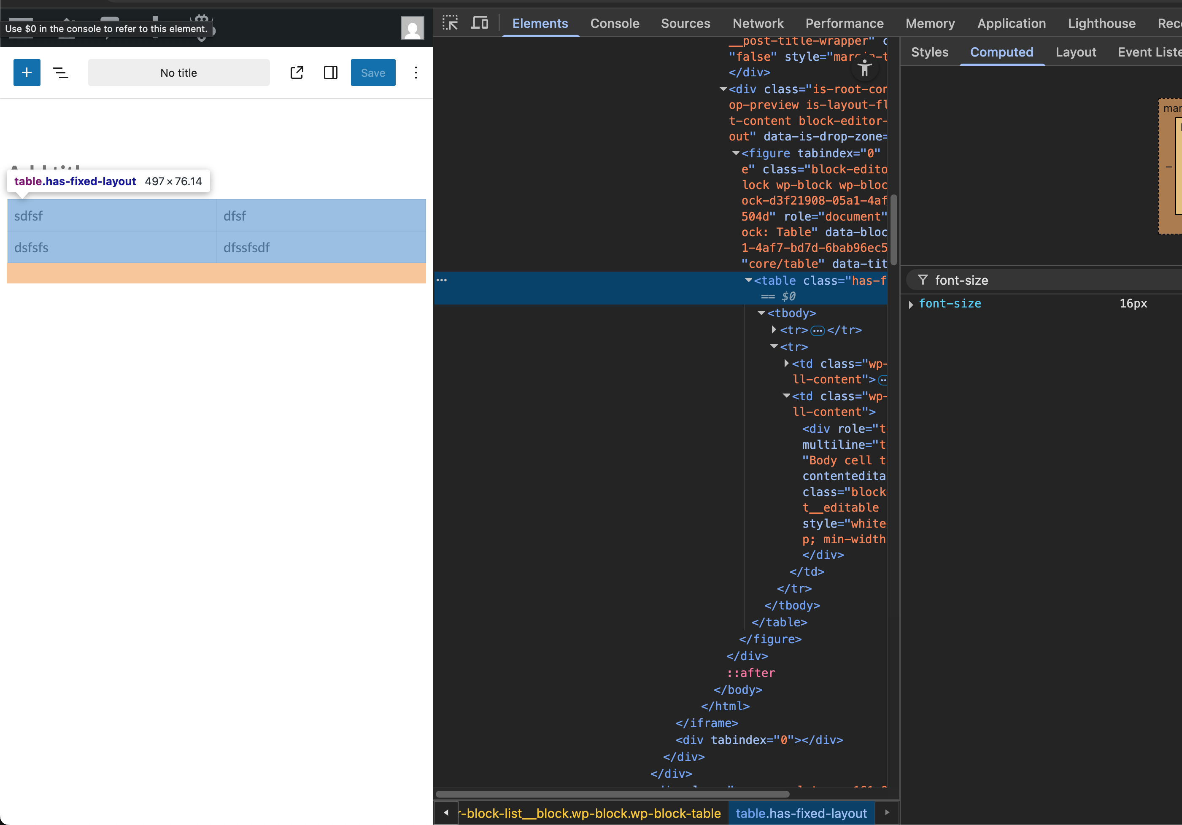Click the horizontal scrollbar under the DOM tree
The width and height of the screenshot is (1182, 825).
click(x=612, y=794)
